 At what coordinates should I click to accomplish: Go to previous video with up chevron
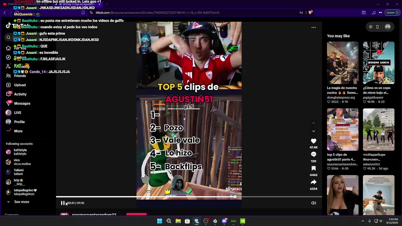click(x=313, y=123)
